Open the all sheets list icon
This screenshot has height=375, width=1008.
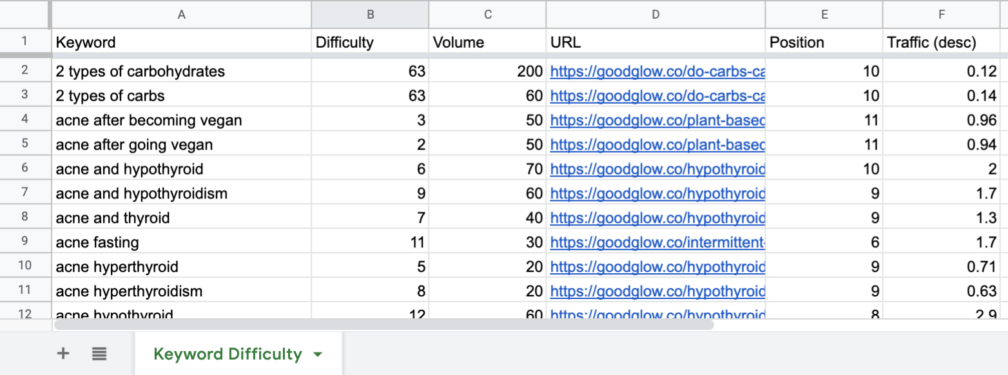(x=99, y=353)
